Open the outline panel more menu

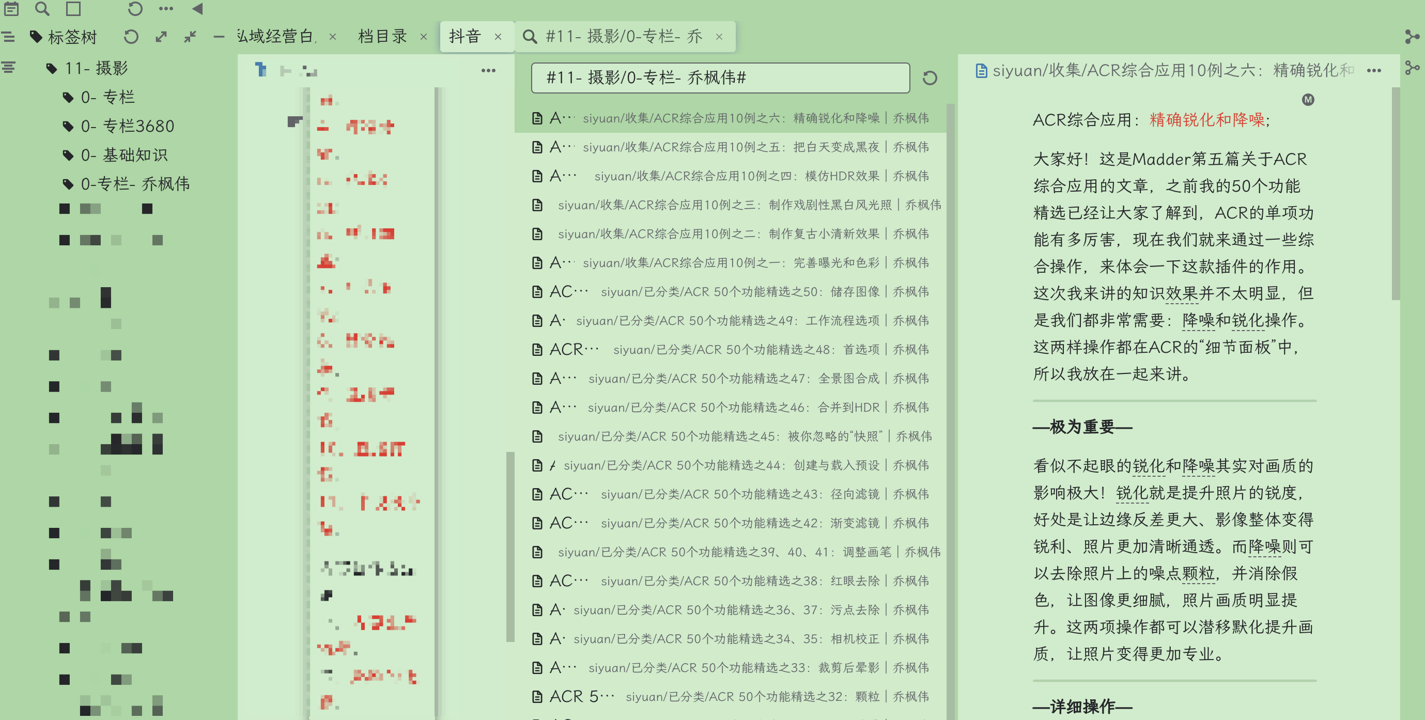488,70
